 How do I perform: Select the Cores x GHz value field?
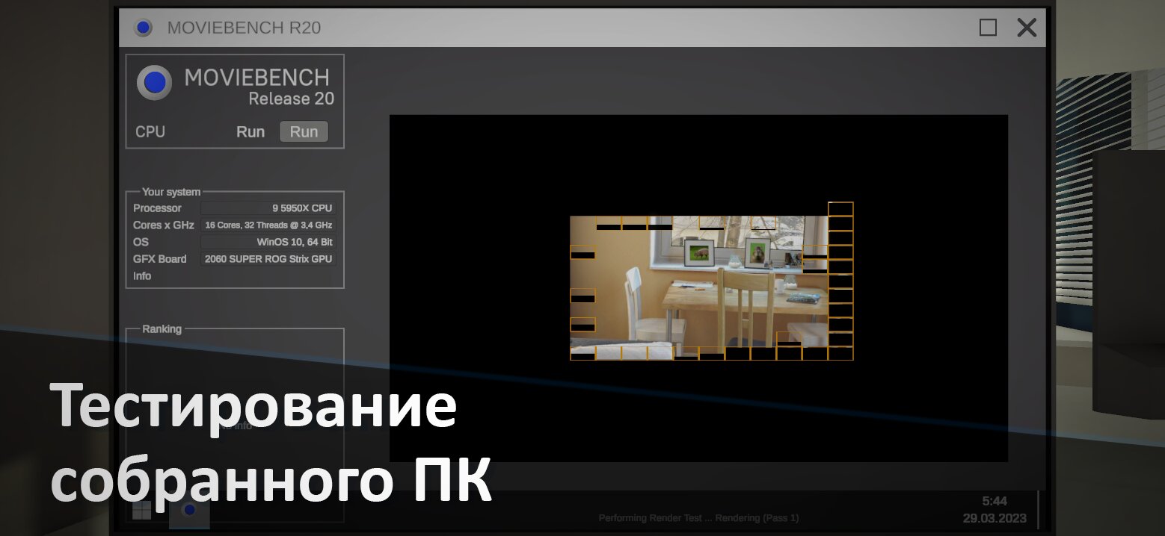point(268,225)
